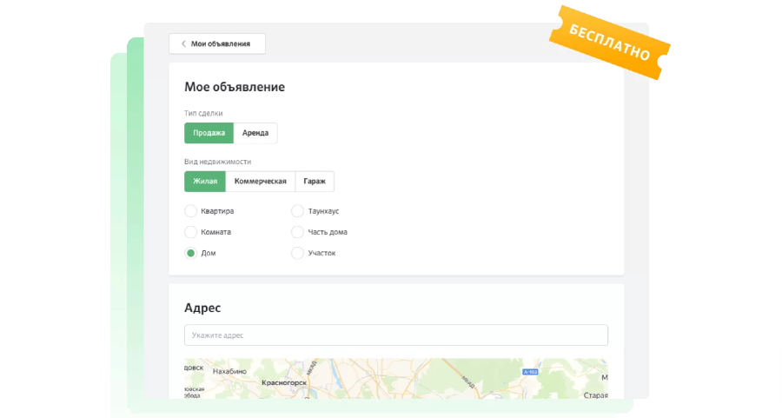Select Продажа deal type
This screenshot has height=418, width=782.
pyautogui.click(x=209, y=133)
